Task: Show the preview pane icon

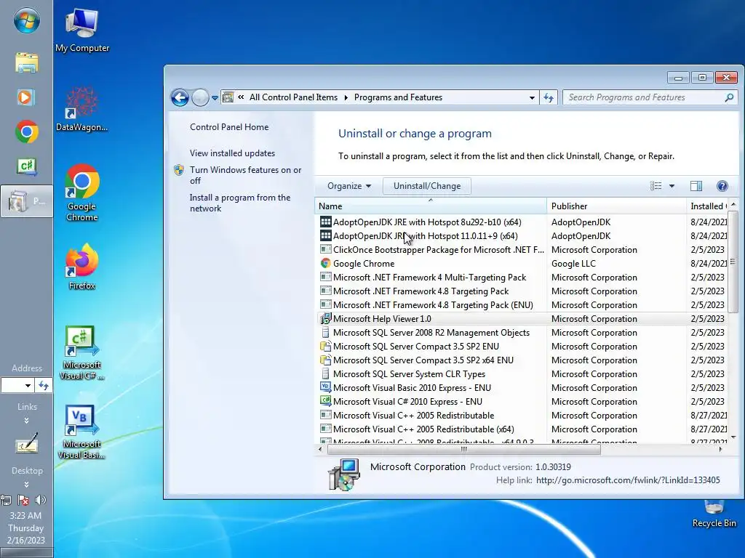Action: coord(696,186)
